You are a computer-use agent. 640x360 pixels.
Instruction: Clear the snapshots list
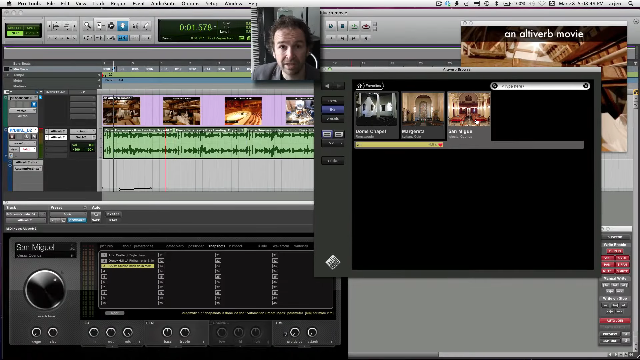pos(115,313)
